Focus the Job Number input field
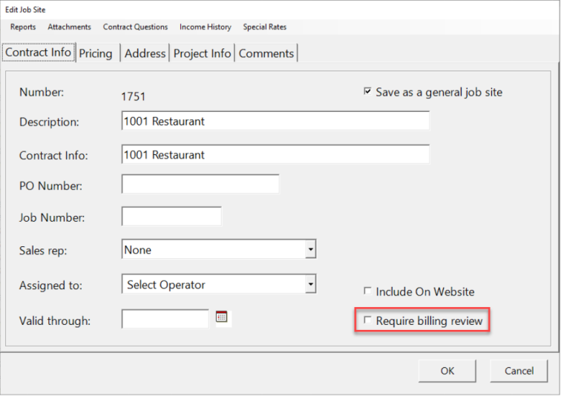Viewport: 561px width, 396px height. (x=171, y=217)
